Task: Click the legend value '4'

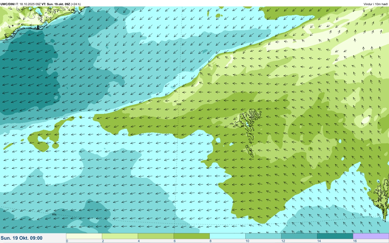Action: click(139, 241)
